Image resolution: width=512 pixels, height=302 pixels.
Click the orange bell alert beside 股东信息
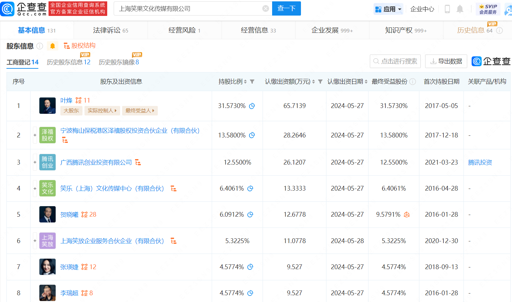point(53,46)
